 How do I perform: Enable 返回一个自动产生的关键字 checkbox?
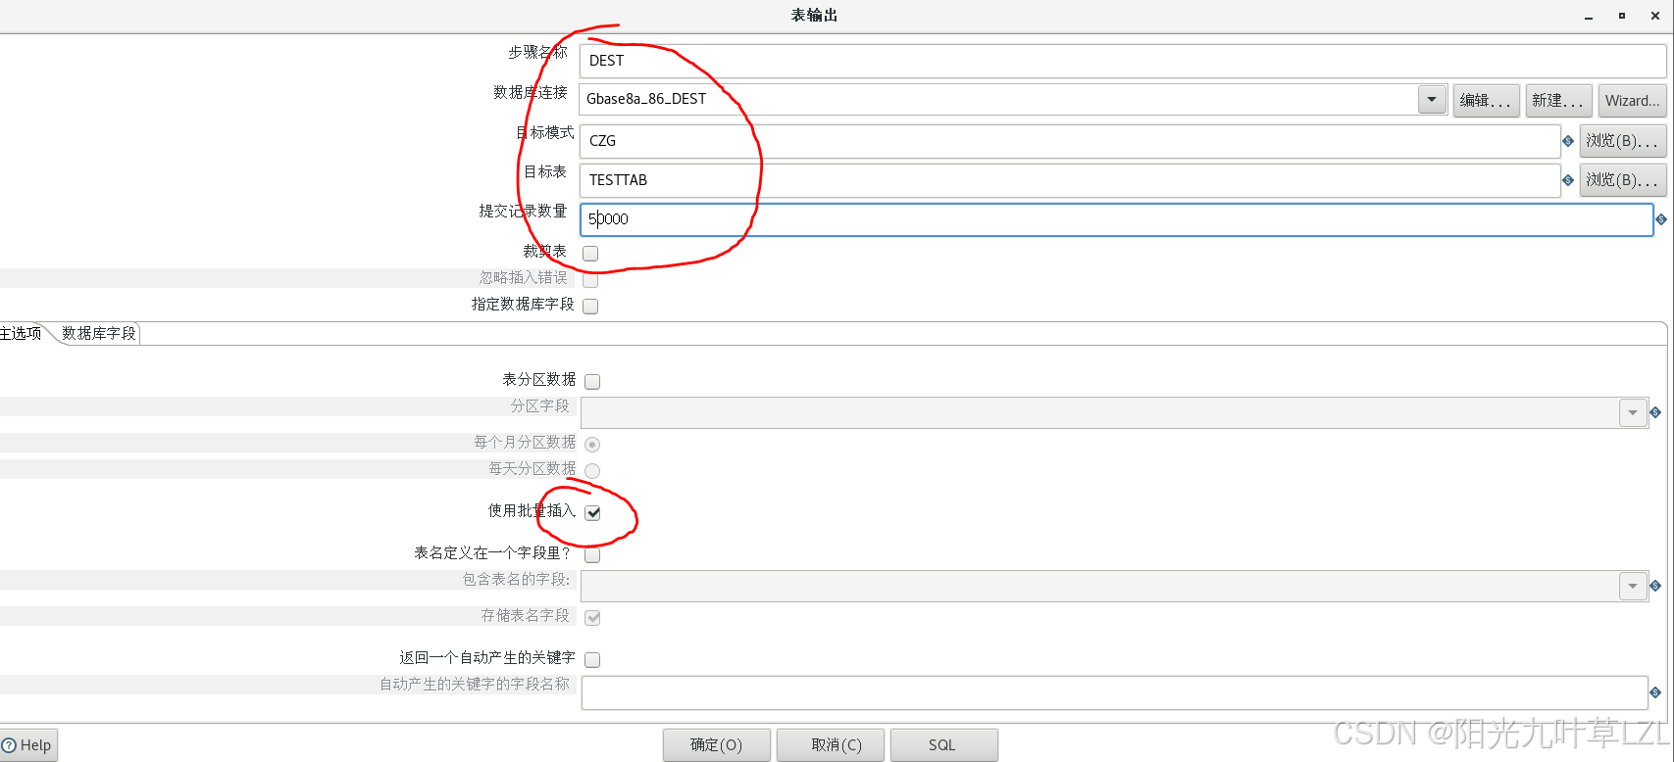click(592, 659)
